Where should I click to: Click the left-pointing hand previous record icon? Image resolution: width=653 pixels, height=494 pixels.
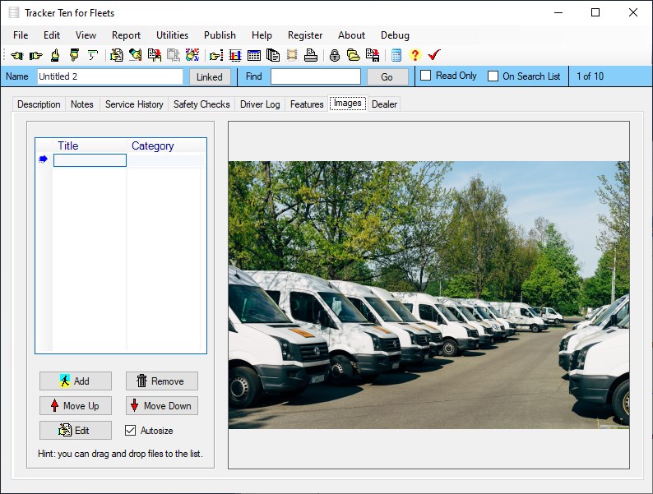pos(16,55)
